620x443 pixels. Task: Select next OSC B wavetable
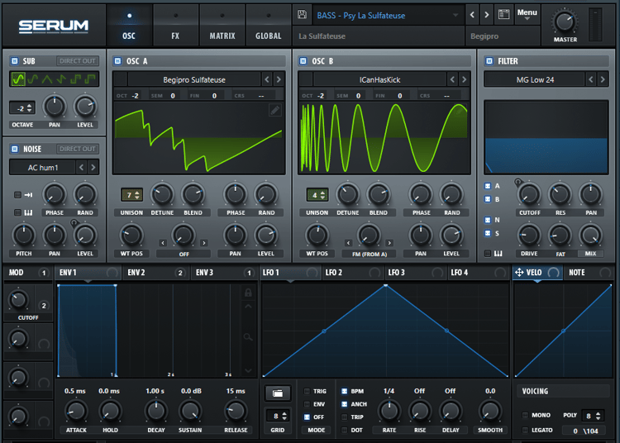point(465,79)
